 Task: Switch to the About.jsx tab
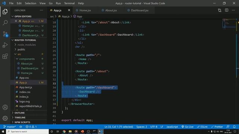click(x=111, y=10)
